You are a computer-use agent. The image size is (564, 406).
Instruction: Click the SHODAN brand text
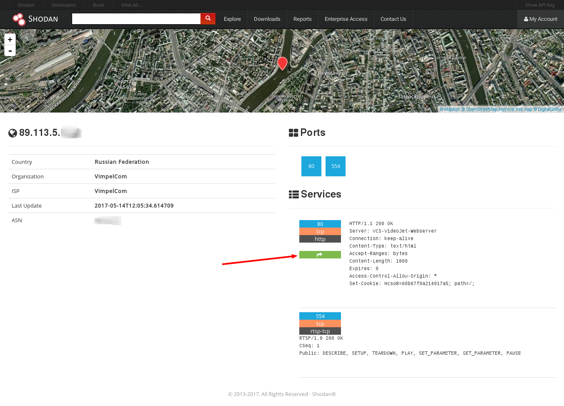point(43,19)
